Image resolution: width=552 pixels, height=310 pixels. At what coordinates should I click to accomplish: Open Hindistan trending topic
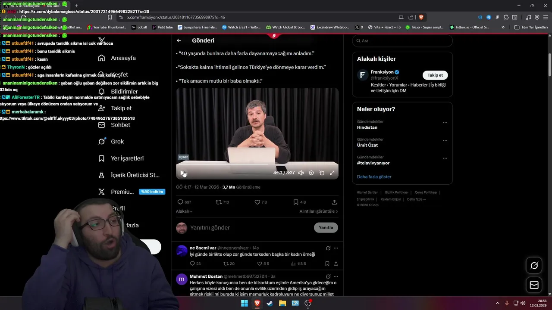pyautogui.click(x=367, y=127)
